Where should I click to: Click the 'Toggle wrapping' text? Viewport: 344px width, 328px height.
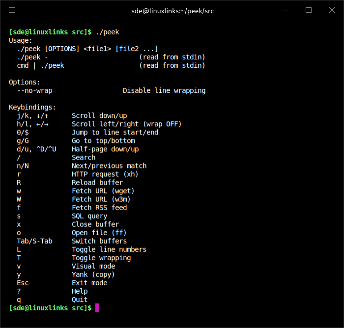coord(101,257)
